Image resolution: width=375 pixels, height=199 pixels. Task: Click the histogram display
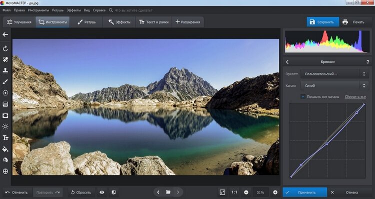pyautogui.click(x=327, y=41)
